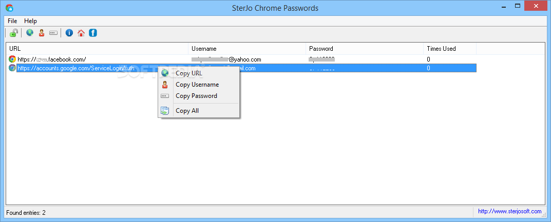Click Times Used value of accounts.google.com row
The height and width of the screenshot is (222, 551).
tap(428, 68)
